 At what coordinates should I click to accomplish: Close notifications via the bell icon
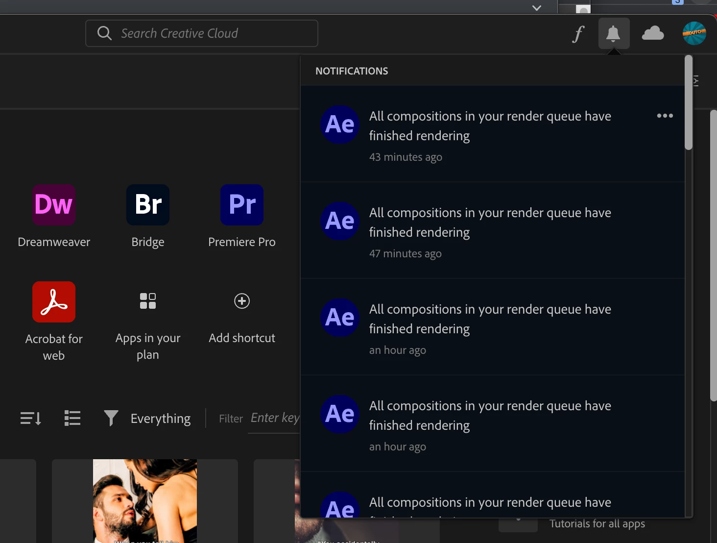point(614,33)
